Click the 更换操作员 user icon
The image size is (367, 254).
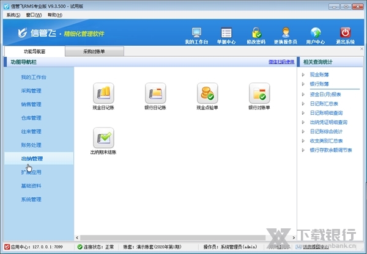pyautogui.click(x=286, y=33)
